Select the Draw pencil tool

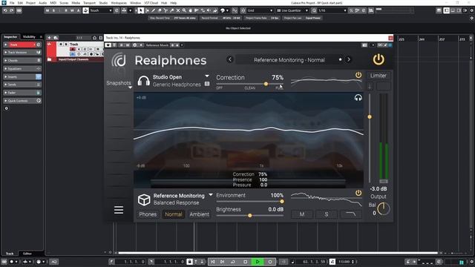pyautogui.click(x=154, y=10)
